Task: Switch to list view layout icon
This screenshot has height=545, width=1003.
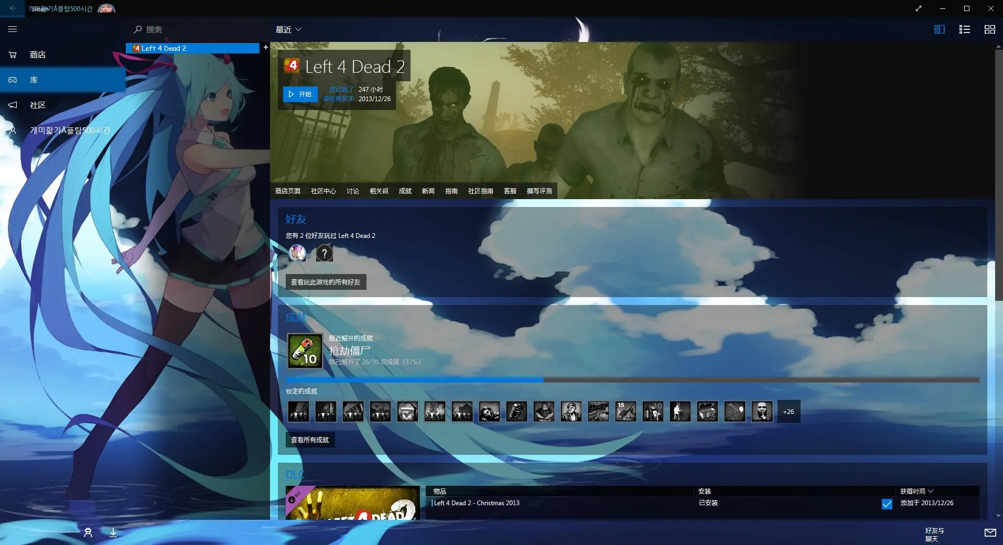Action: pyautogui.click(x=964, y=29)
